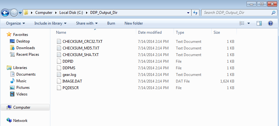Click search magnifier icon

(273, 13)
